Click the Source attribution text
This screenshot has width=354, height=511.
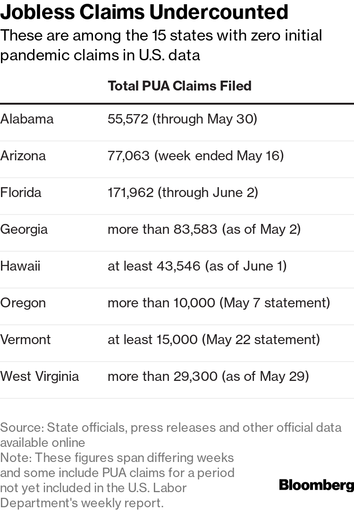[x=171, y=435]
